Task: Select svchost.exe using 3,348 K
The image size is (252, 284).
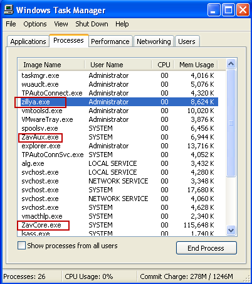Action: coord(118,181)
